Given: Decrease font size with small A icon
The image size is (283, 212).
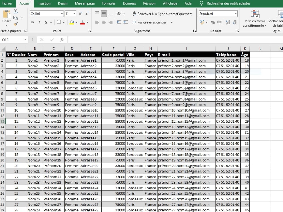Looking at the screenshot, I should tap(87, 14).
